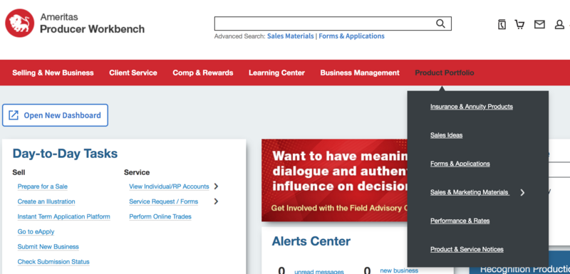Screen dimensions: 570x274
Task: Open the shopping cart icon
Action: coord(520,24)
